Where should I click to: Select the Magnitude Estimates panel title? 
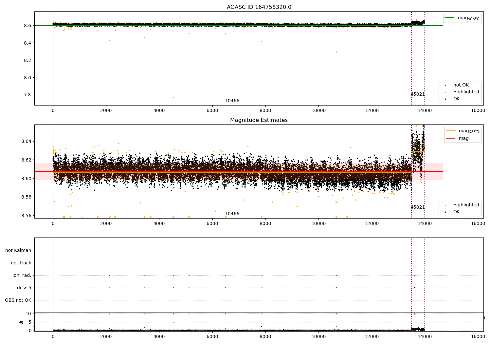[x=259, y=120]
